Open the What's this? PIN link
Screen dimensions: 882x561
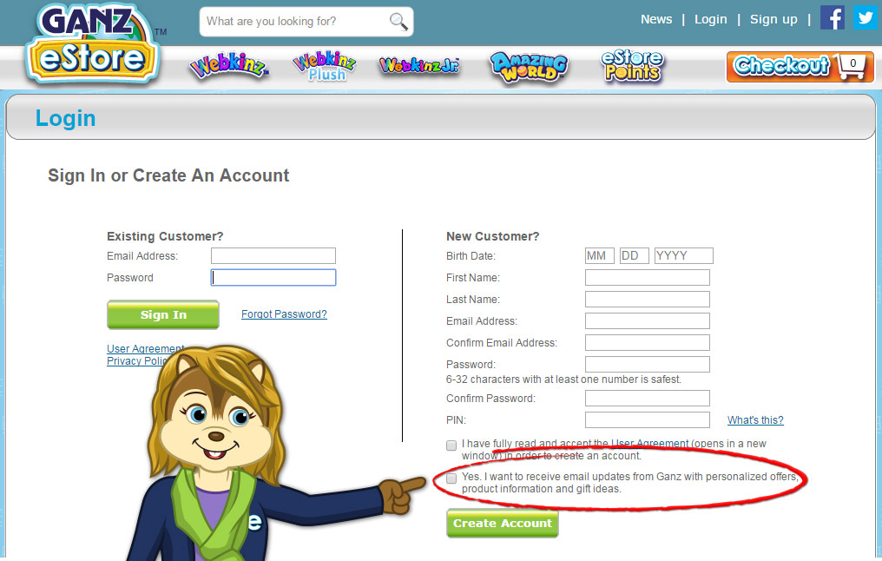(755, 419)
